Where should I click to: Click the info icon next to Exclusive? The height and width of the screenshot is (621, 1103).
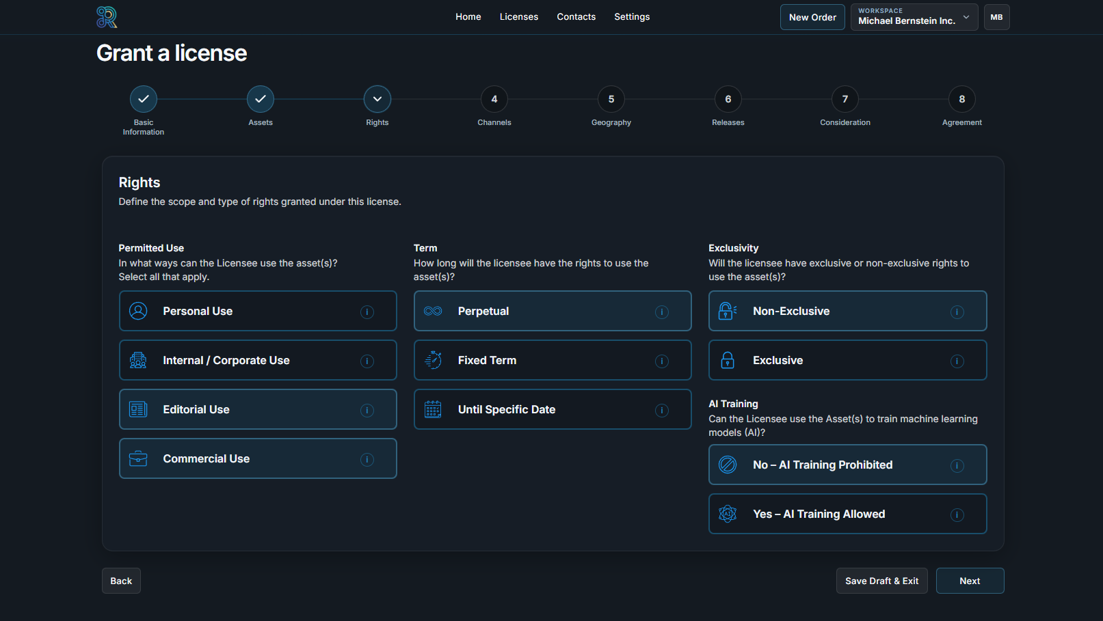(957, 361)
